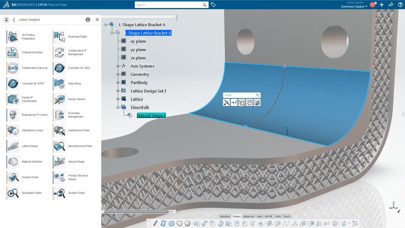Launch the Data Setup app

(x=59, y=84)
